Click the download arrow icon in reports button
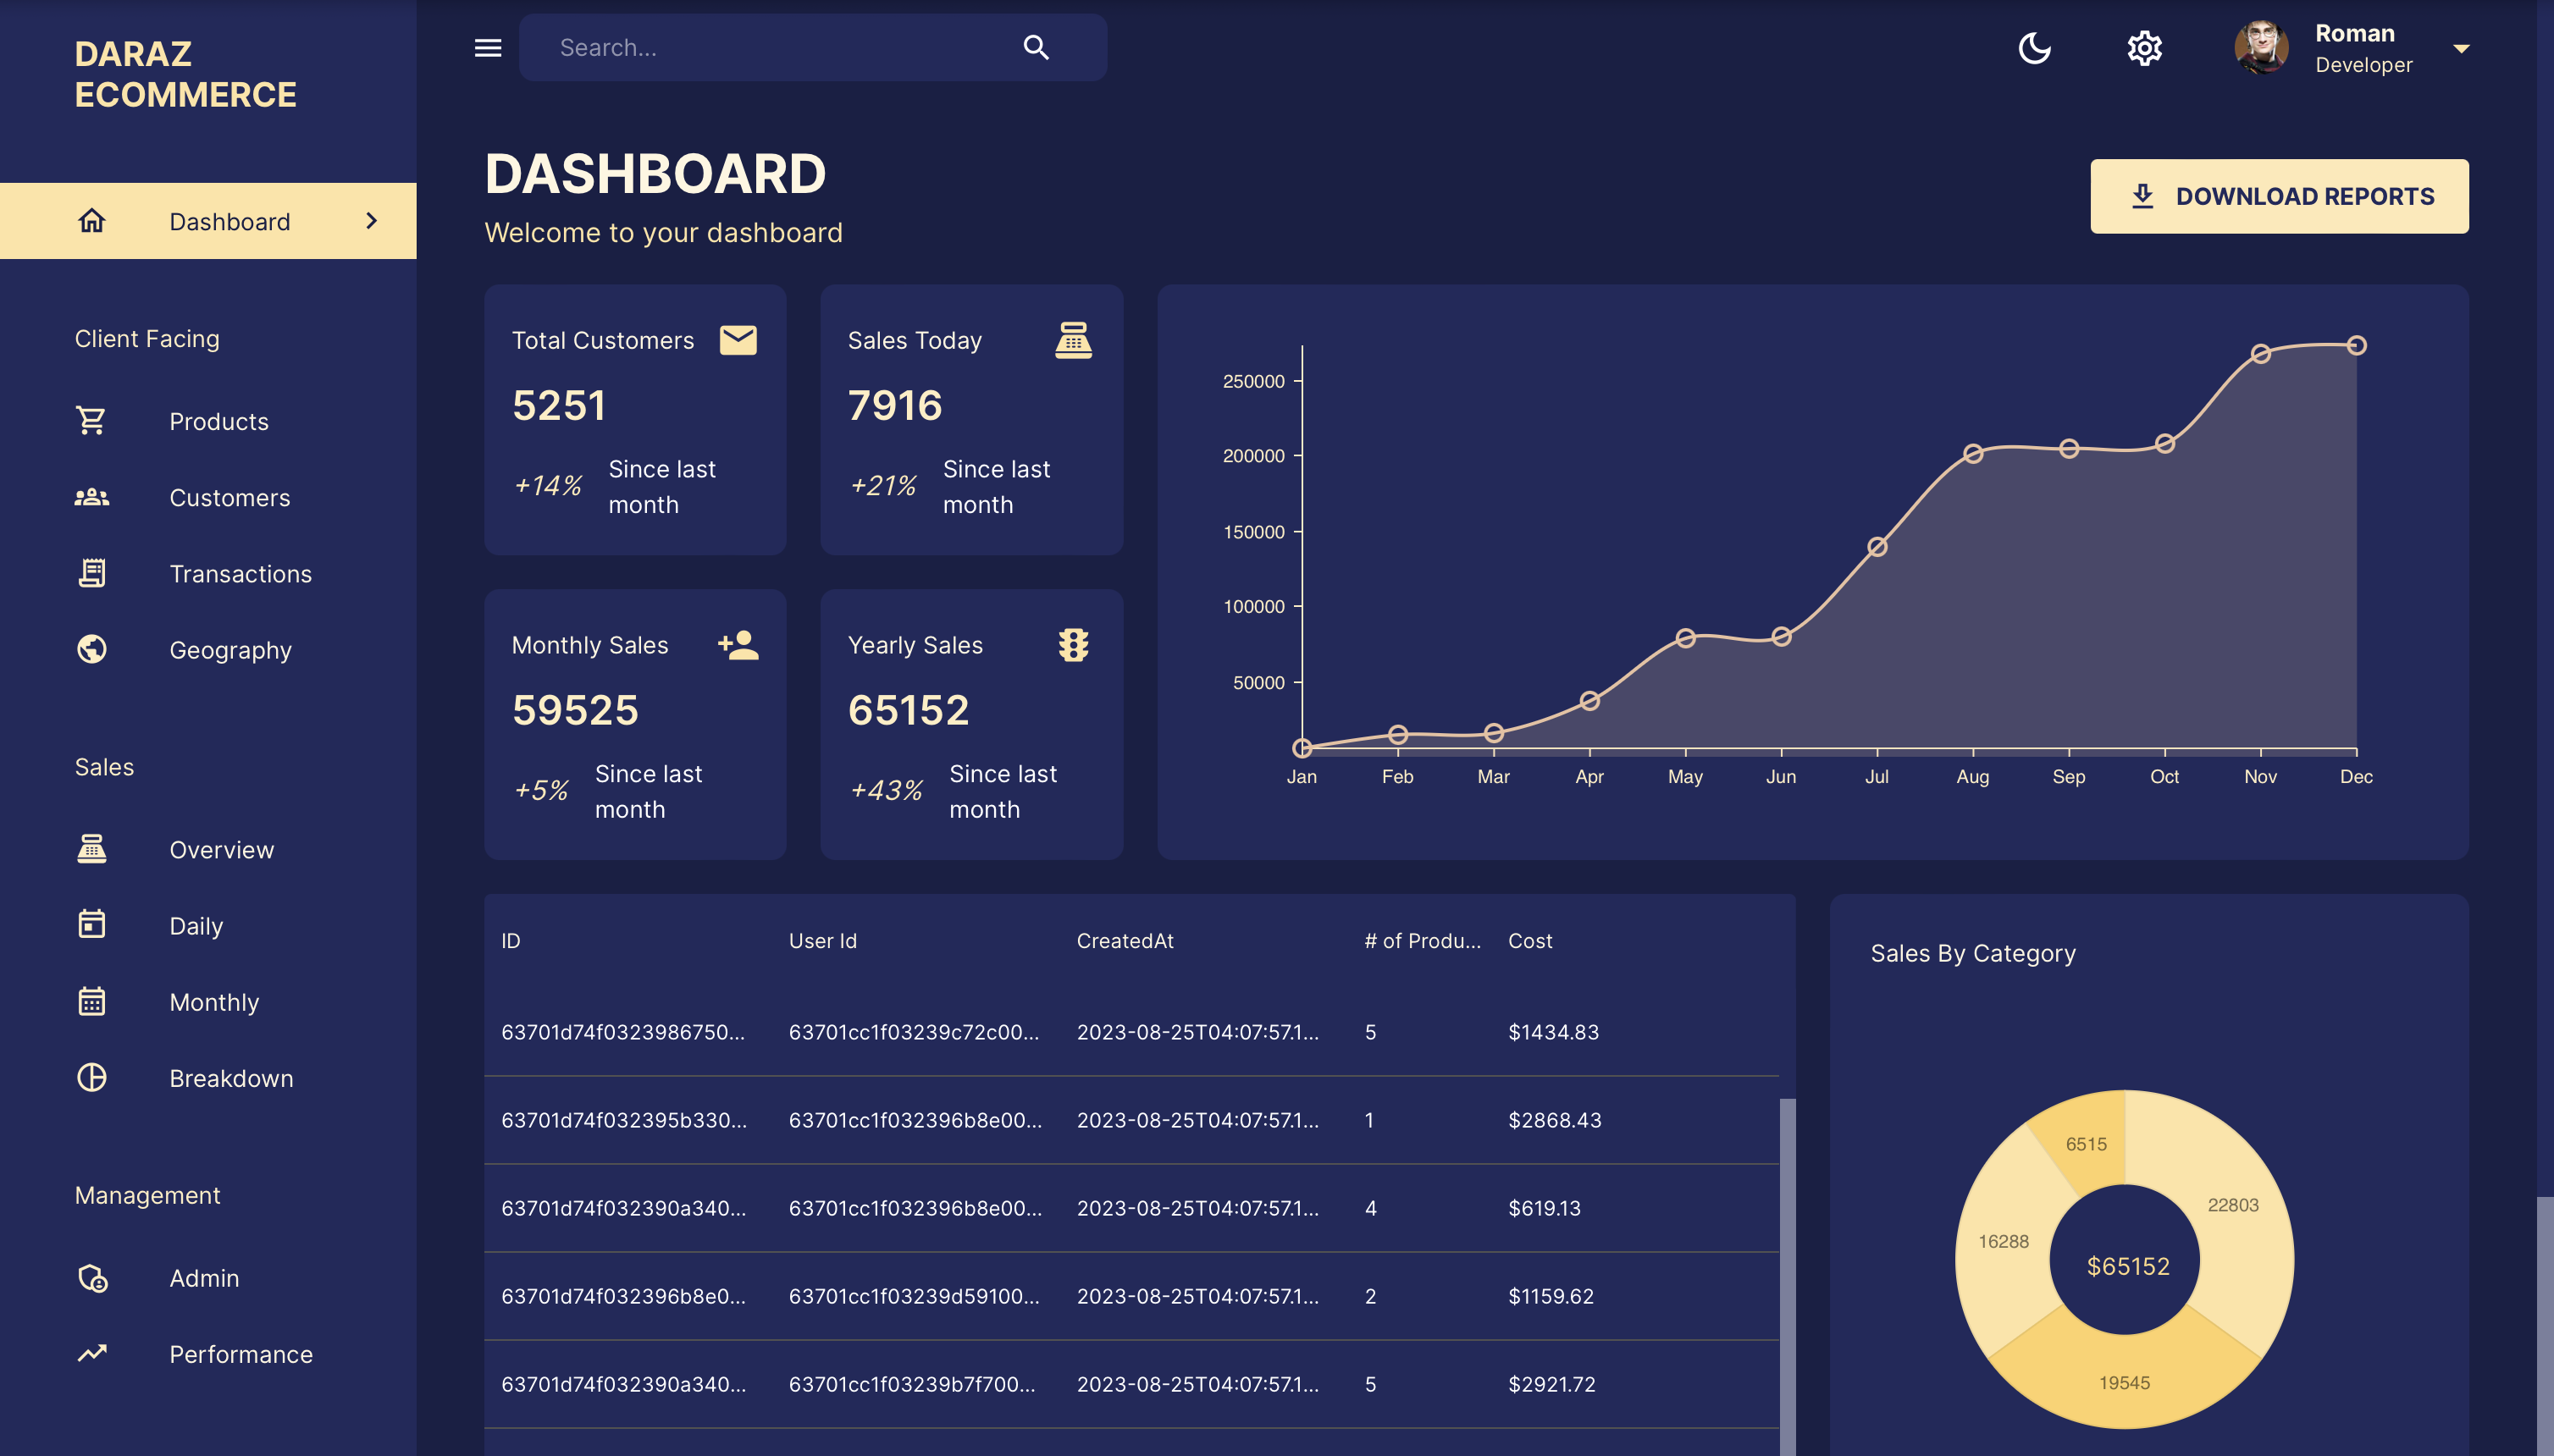 (2142, 196)
